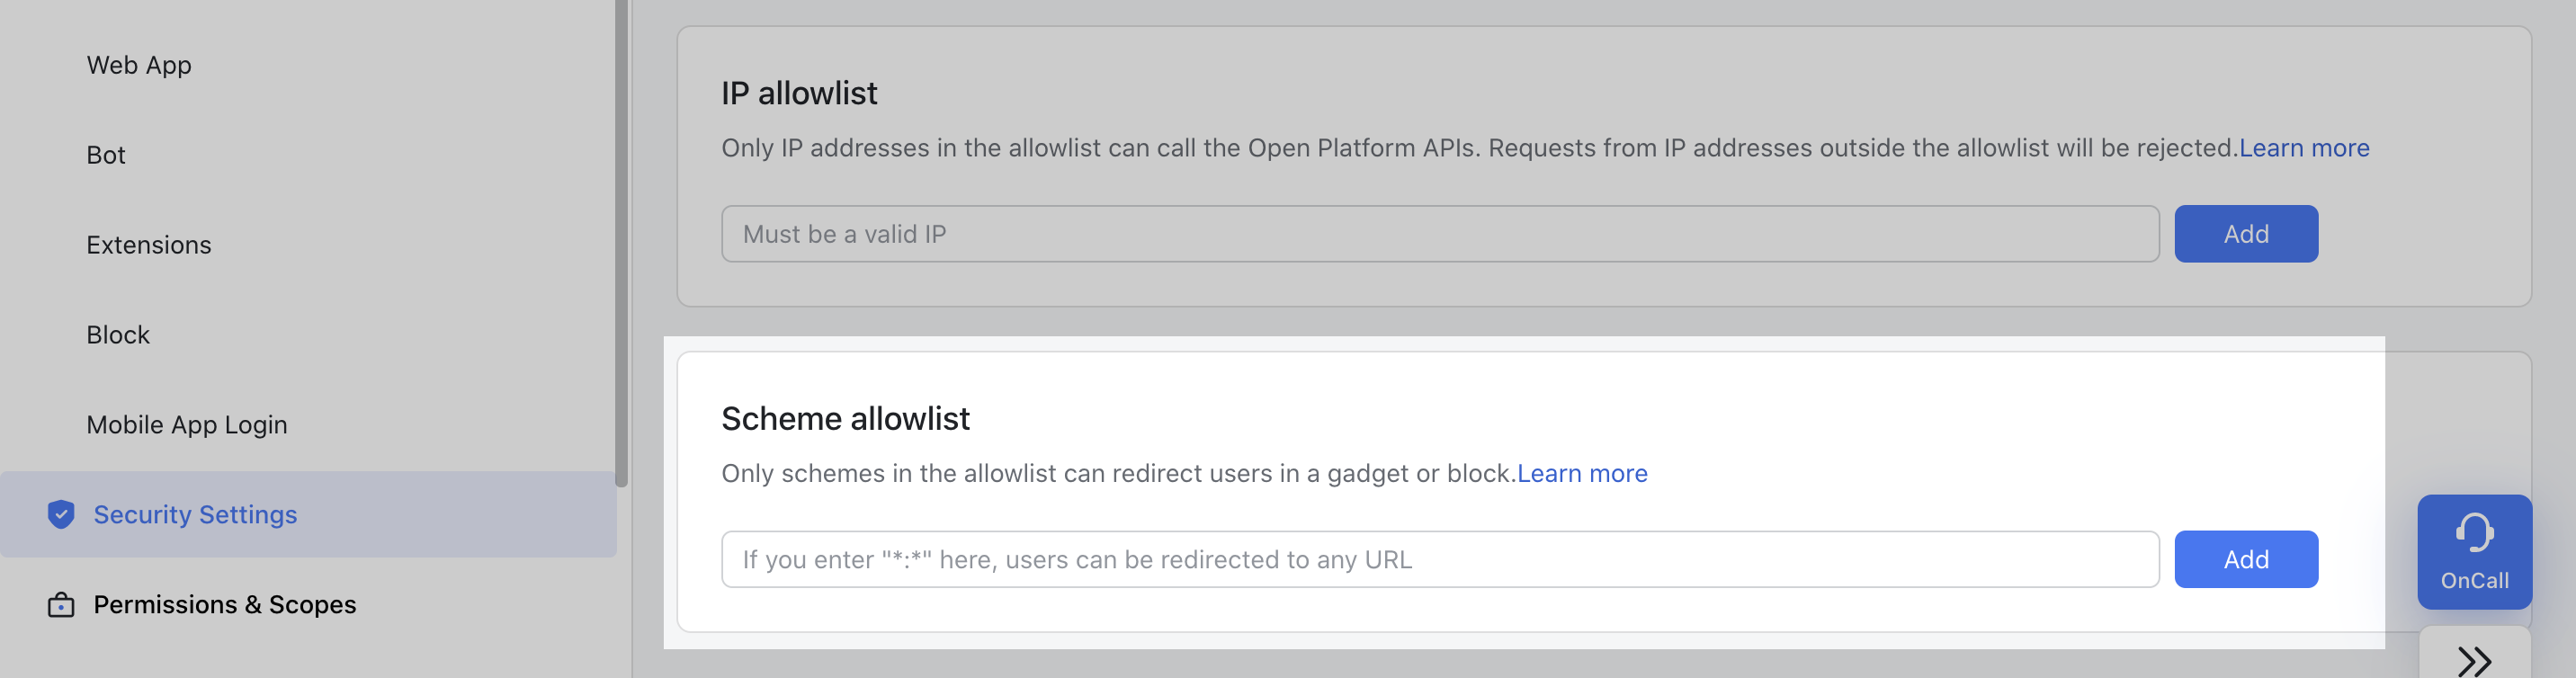Open Security Settings sidebar label

coord(195,514)
